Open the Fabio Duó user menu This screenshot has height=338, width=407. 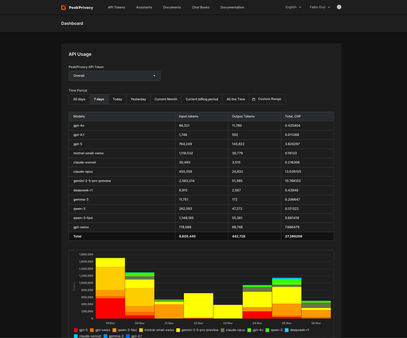click(320, 7)
